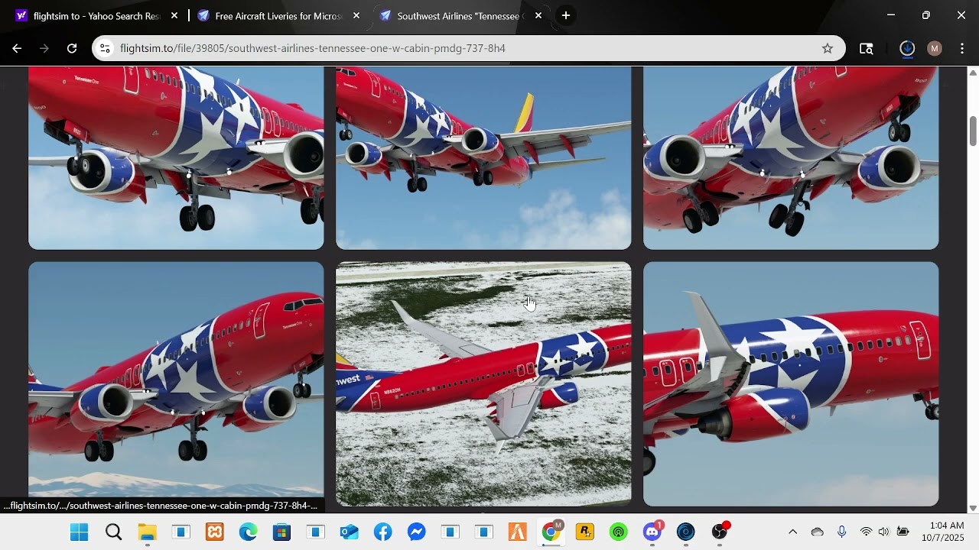Open the orange A app on taskbar

click(x=518, y=532)
